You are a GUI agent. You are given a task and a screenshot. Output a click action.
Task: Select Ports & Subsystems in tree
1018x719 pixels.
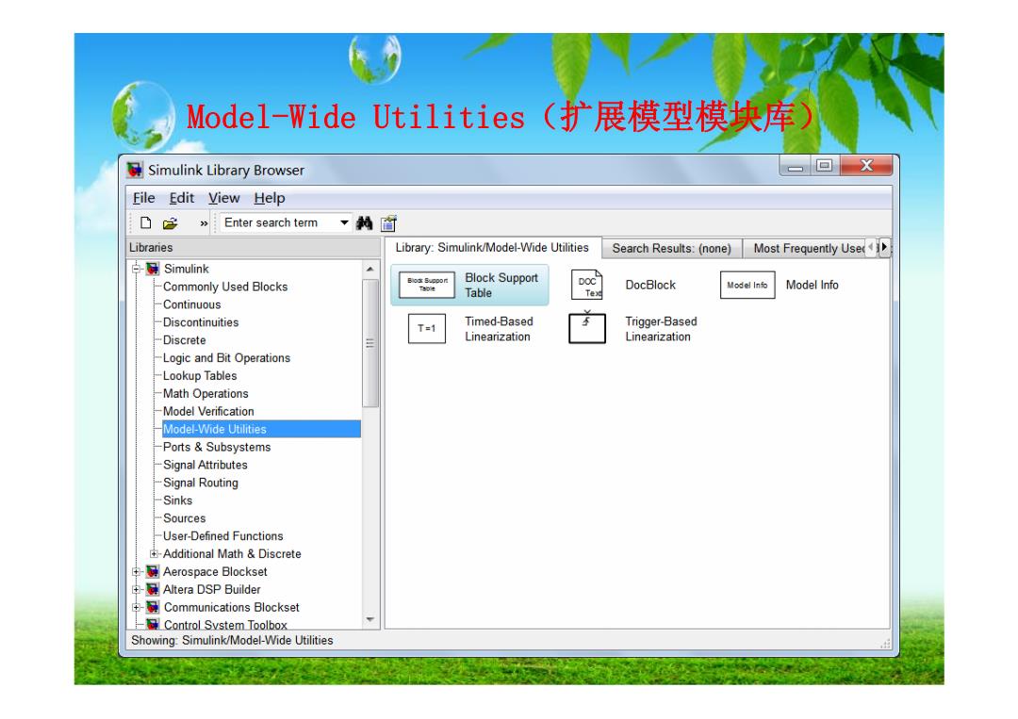tap(217, 447)
